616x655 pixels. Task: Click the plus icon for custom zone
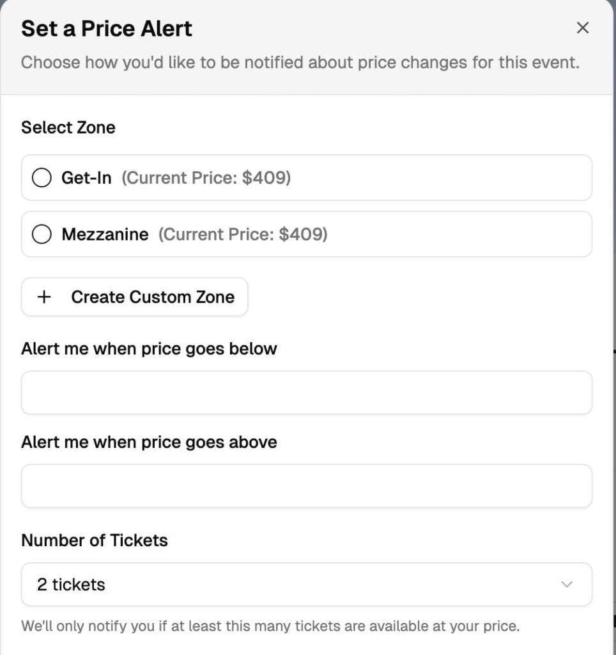(44, 297)
